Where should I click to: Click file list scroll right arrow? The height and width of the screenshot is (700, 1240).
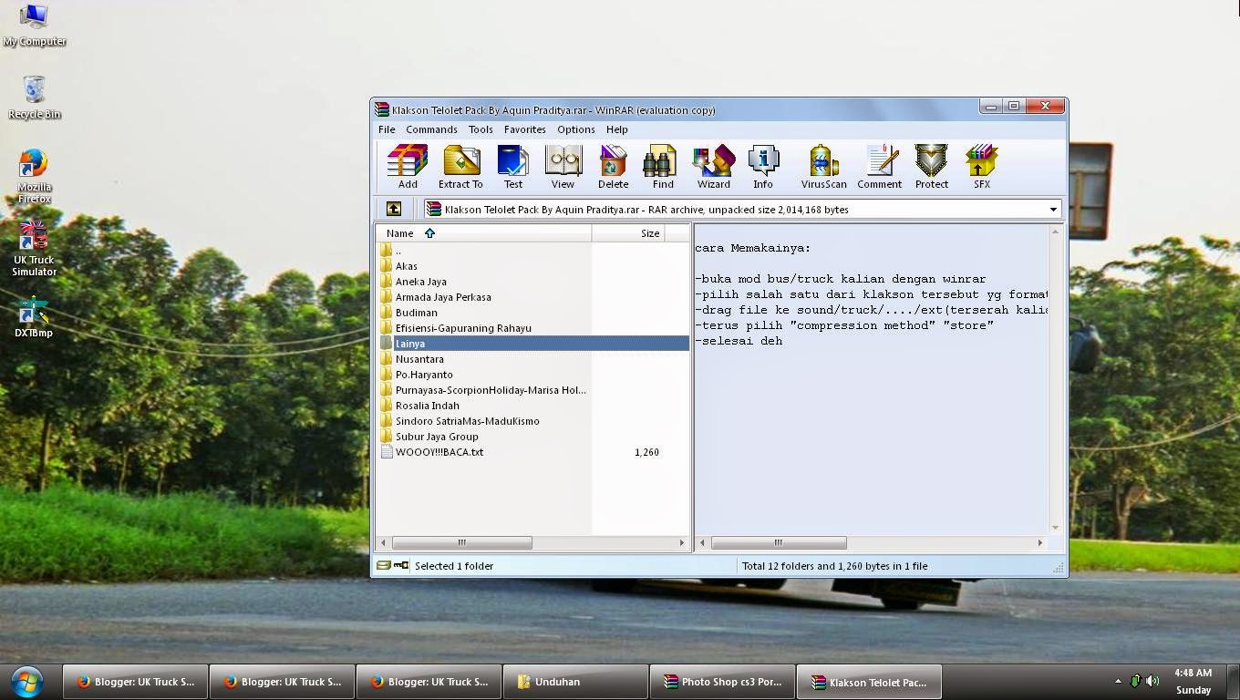pos(681,542)
